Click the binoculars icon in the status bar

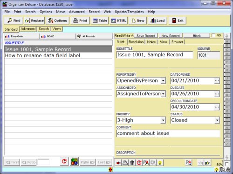point(228,170)
